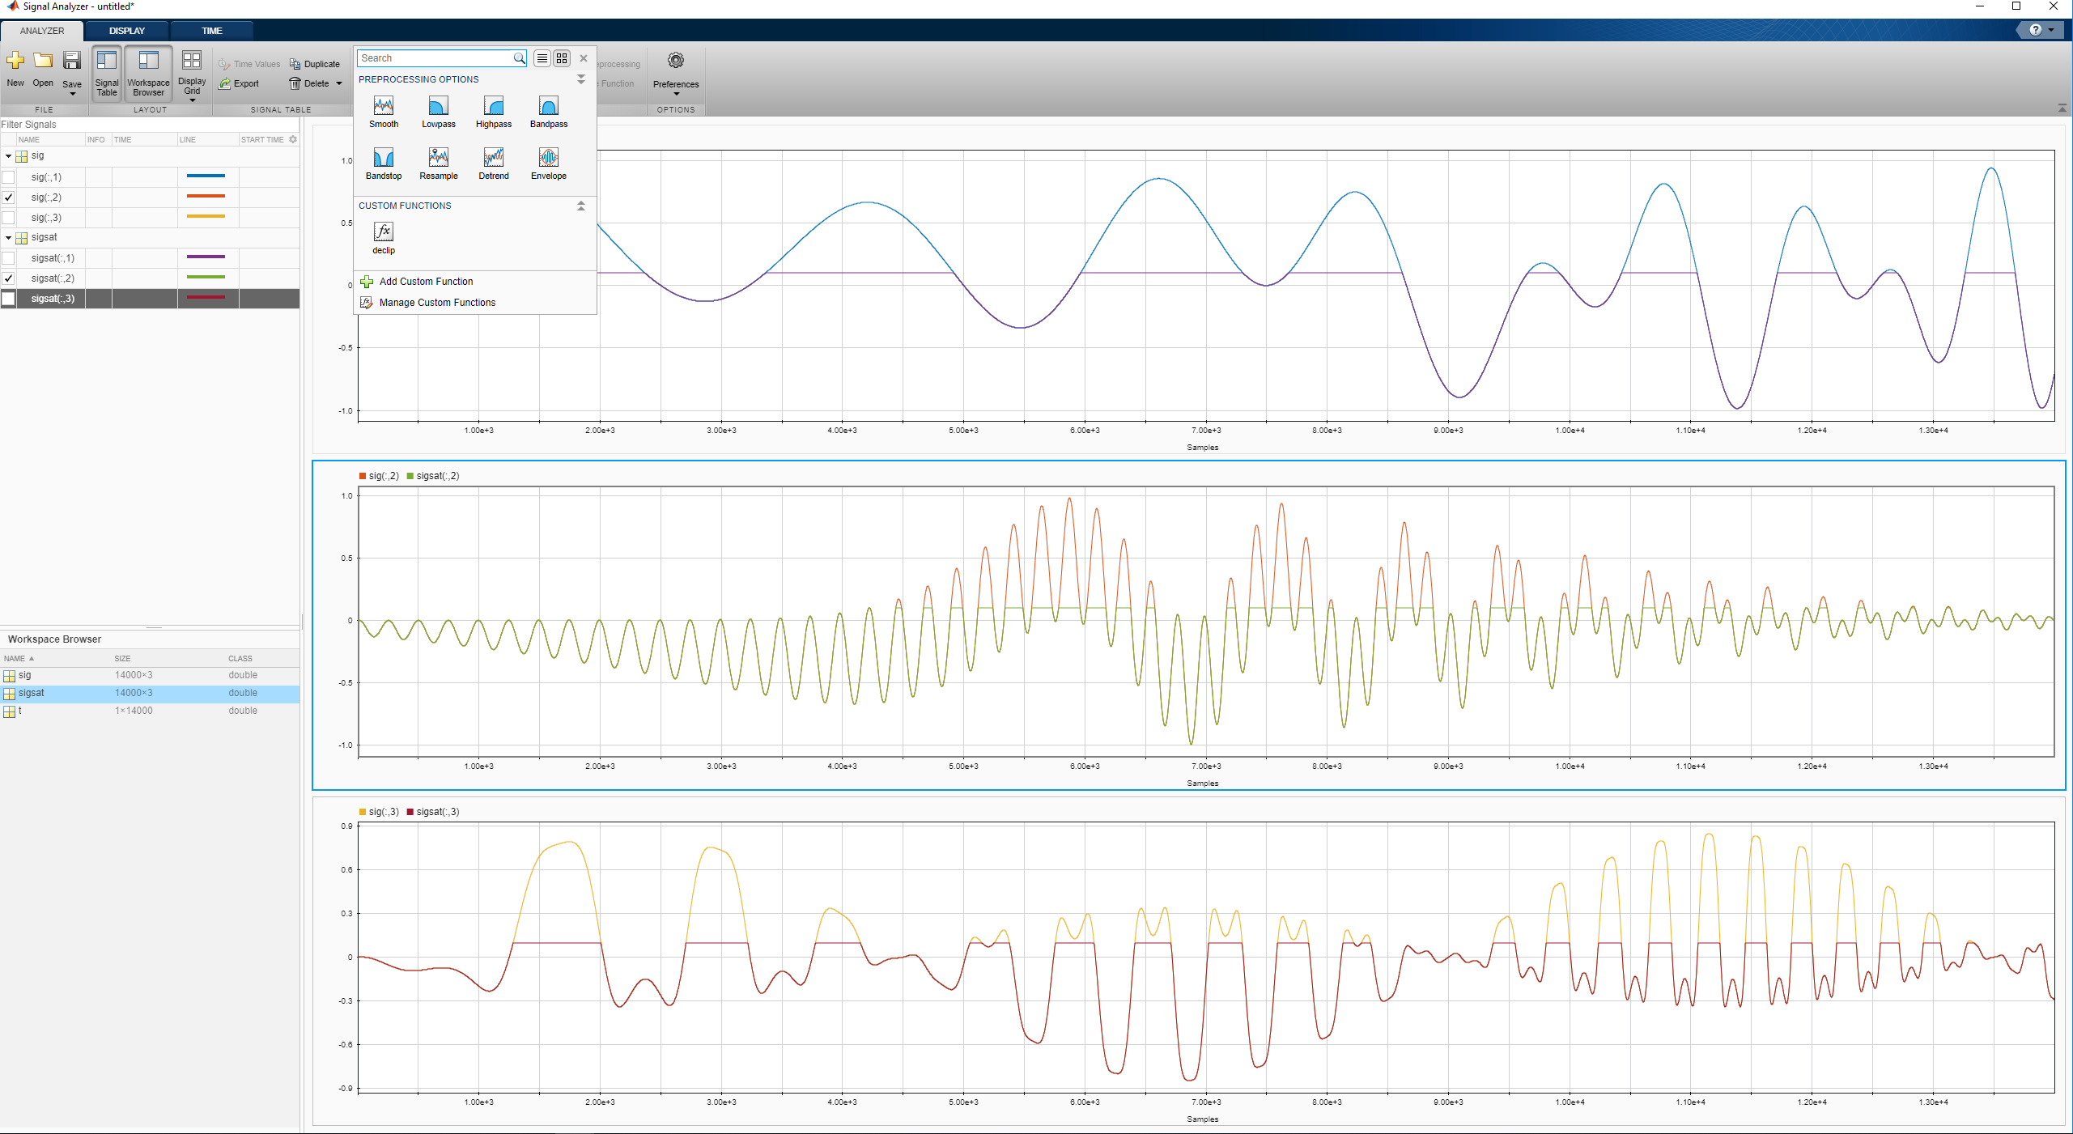
Task: Toggle the Workspace Browser layout button
Action: (148, 72)
